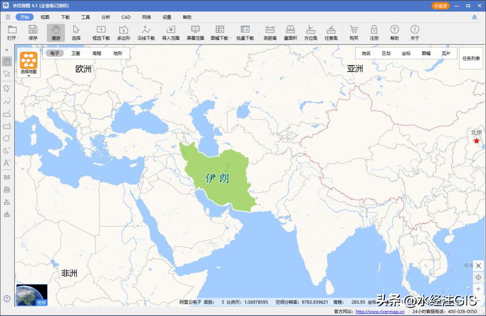This screenshot has width=486, height=316.
Task: Switch map layer to 高程
Action: (x=97, y=53)
